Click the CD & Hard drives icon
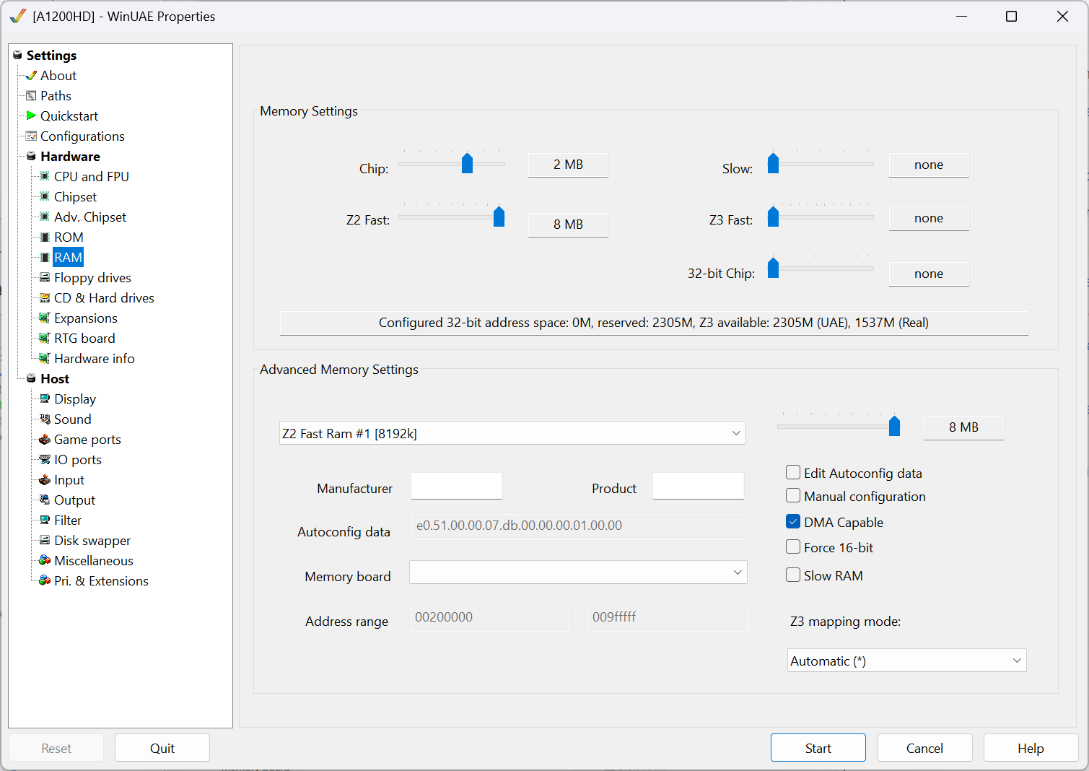The width and height of the screenshot is (1089, 771). pyautogui.click(x=45, y=297)
